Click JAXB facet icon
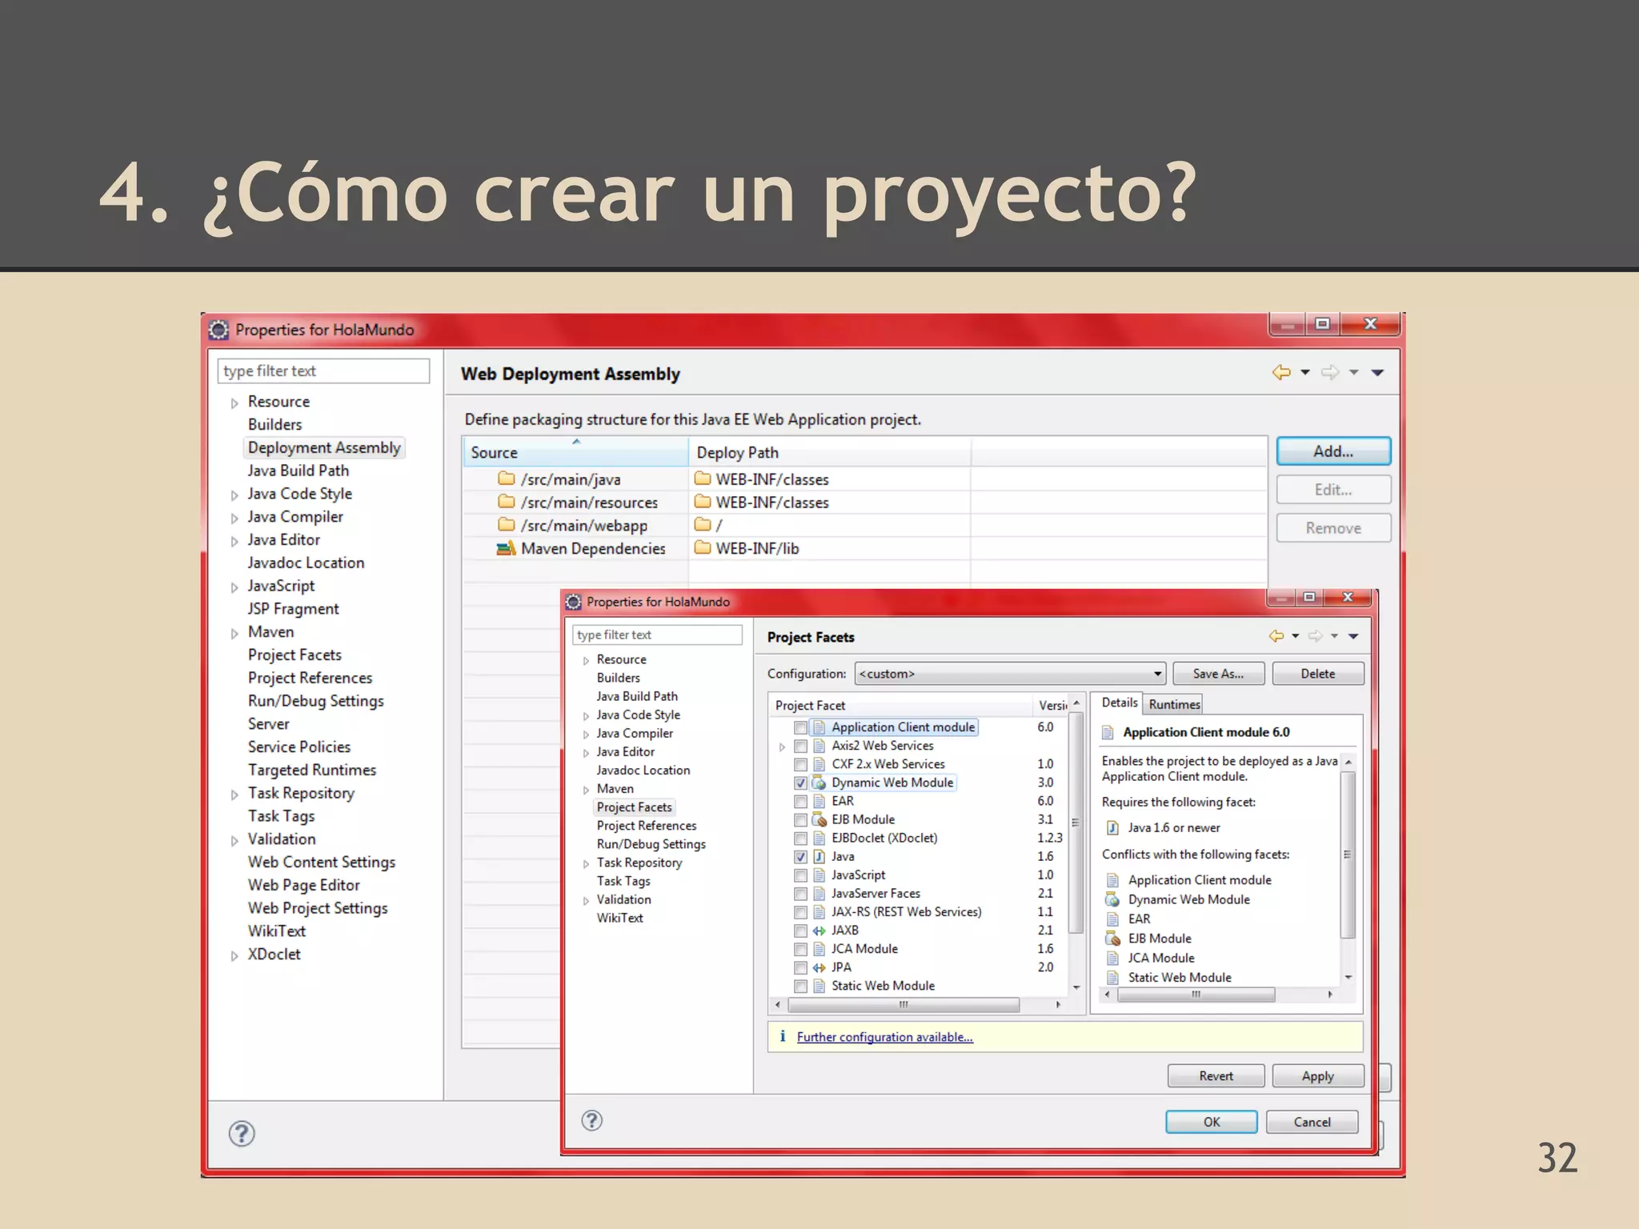Screen dimensions: 1639x1229 point(819,931)
